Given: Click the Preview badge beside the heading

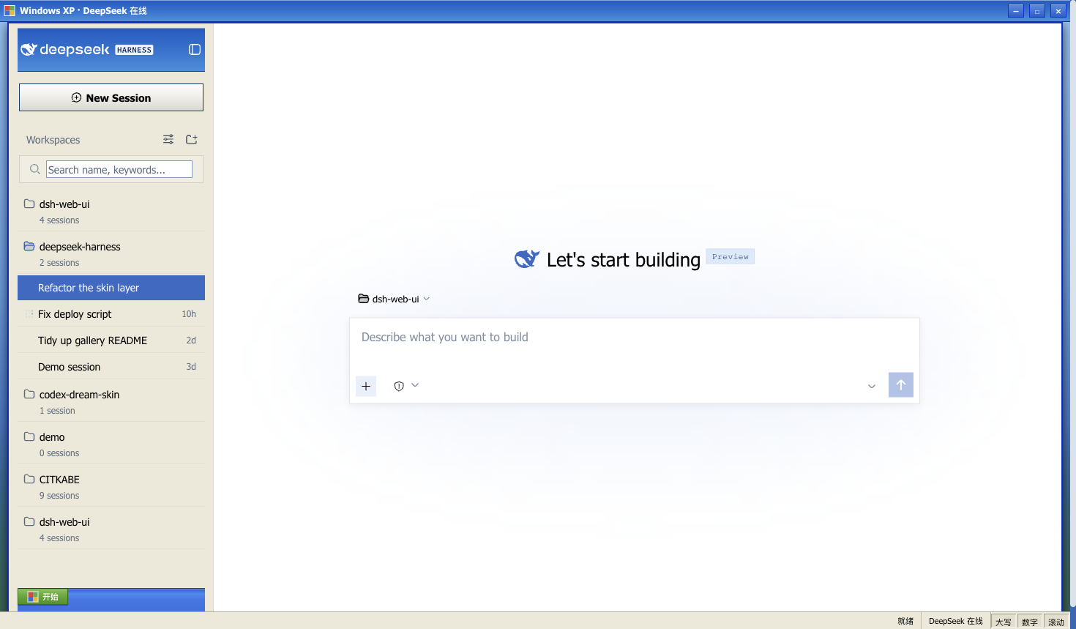Looking at the screenshot, I should tap(731, 256).
